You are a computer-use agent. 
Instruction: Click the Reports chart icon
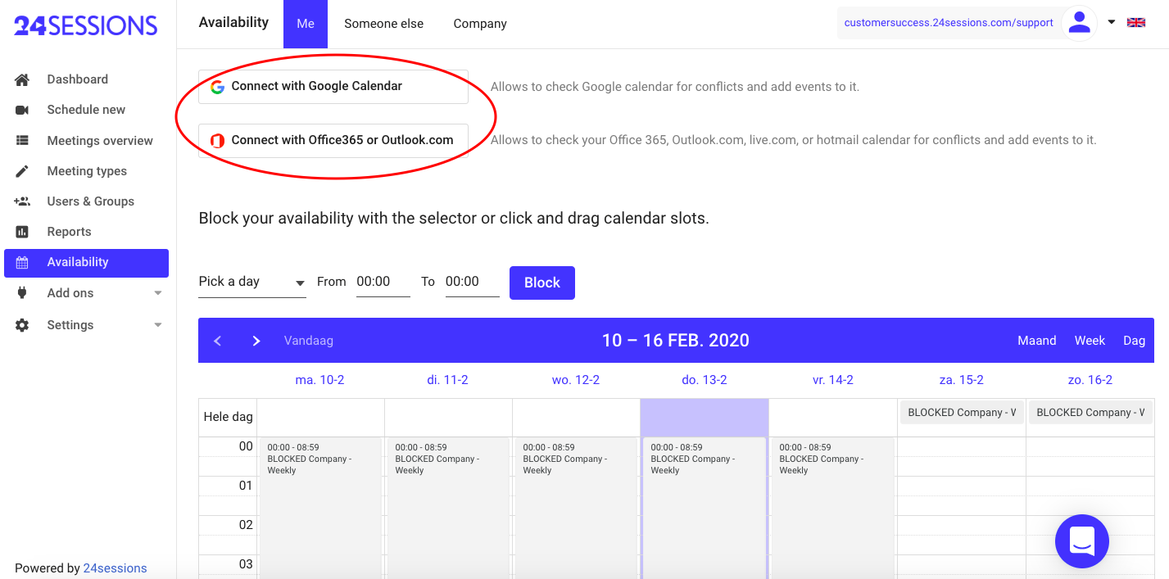click(x=22, y=232)
